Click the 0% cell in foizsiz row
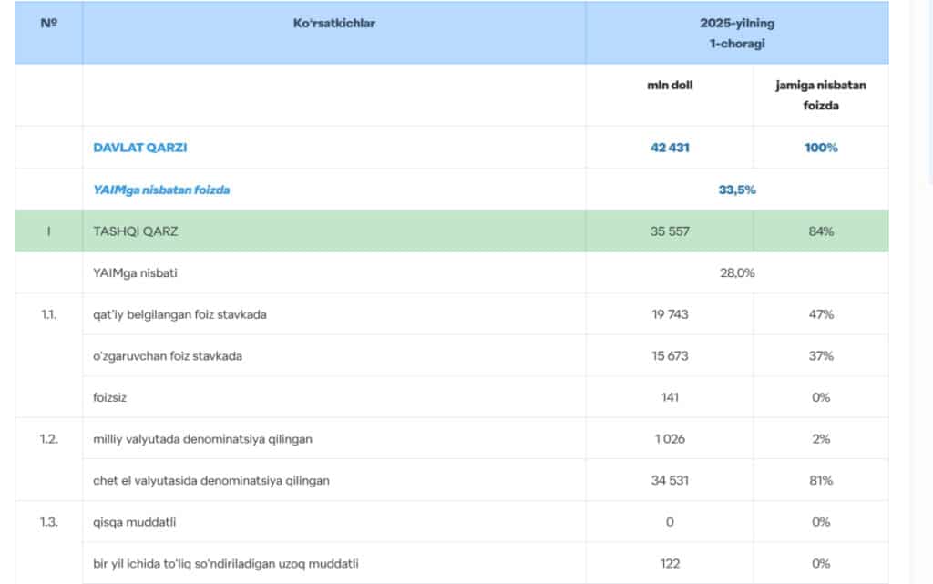 point(821,397)
